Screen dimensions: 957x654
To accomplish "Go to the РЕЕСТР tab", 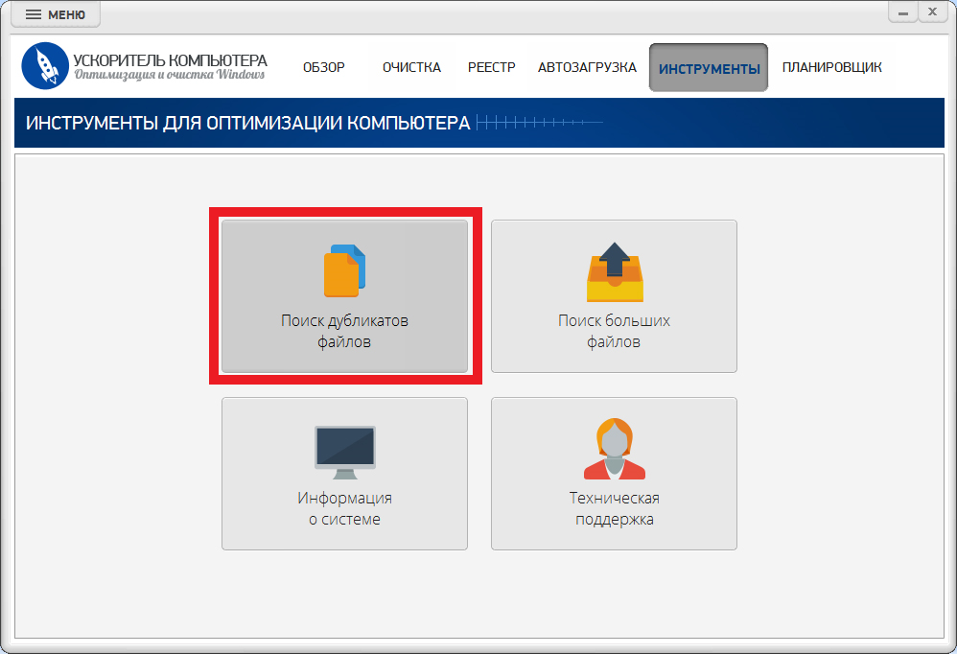I will (492, 67).
